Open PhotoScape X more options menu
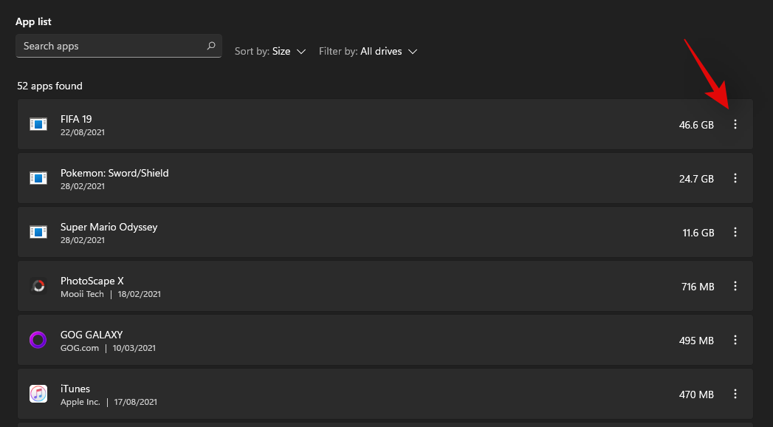Viewport: 773px width, 427px height. 735,287
